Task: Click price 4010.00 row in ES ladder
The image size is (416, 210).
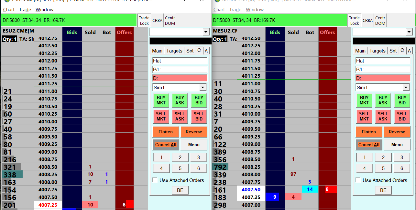Action: tap(48, 121)
